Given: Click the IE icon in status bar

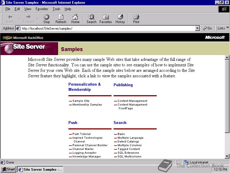Looking at the screenshot, I should [3, 162].
